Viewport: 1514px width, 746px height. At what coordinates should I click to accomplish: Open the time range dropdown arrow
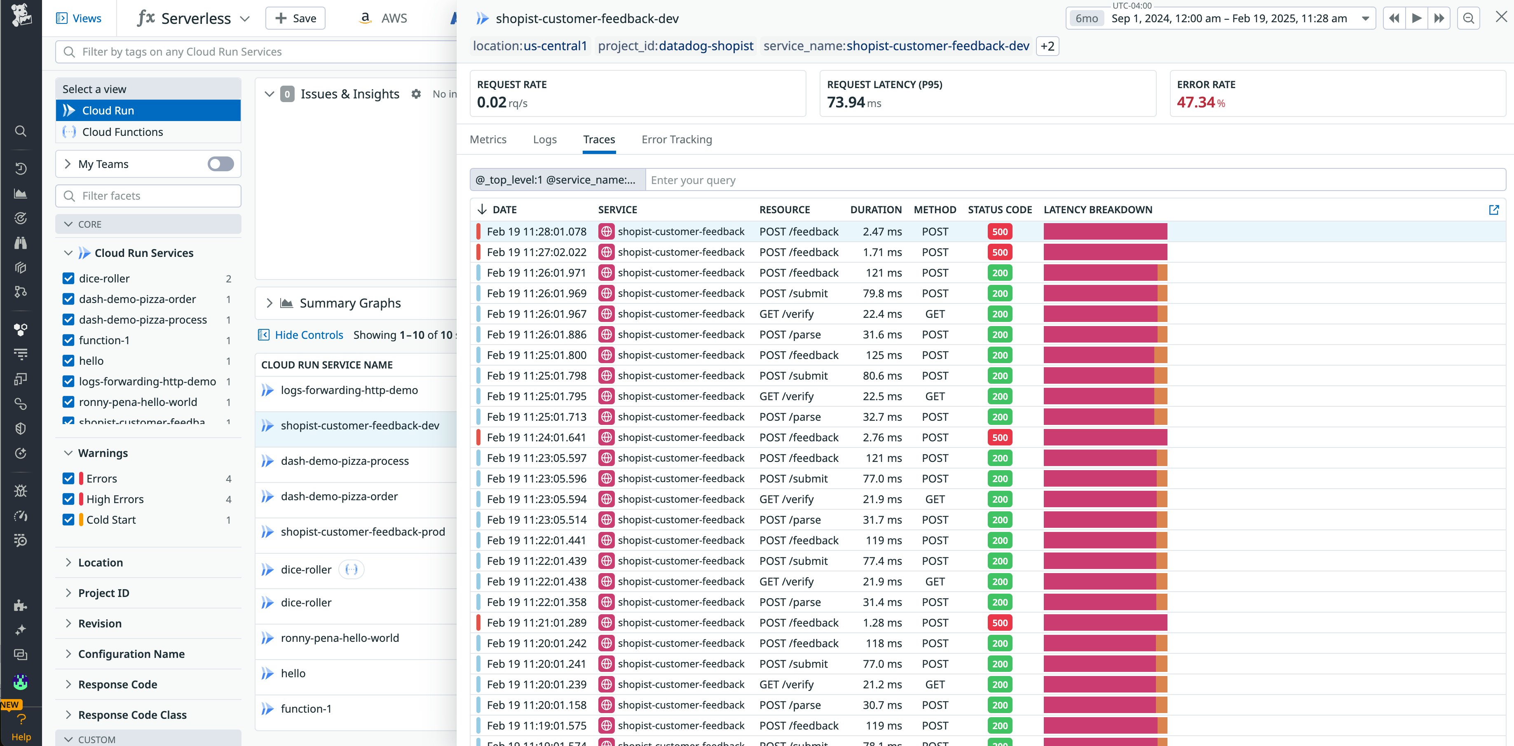pyautogui.click(x=1365, y=18)
